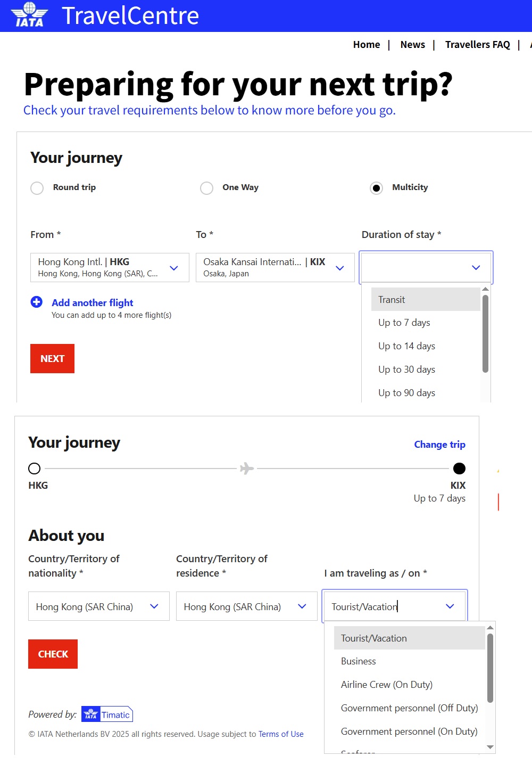Choose Up to 14 days option
Image resolution: width=532 pixels, height=764 pixels.
pyautogui.click(x=407, y=346)
